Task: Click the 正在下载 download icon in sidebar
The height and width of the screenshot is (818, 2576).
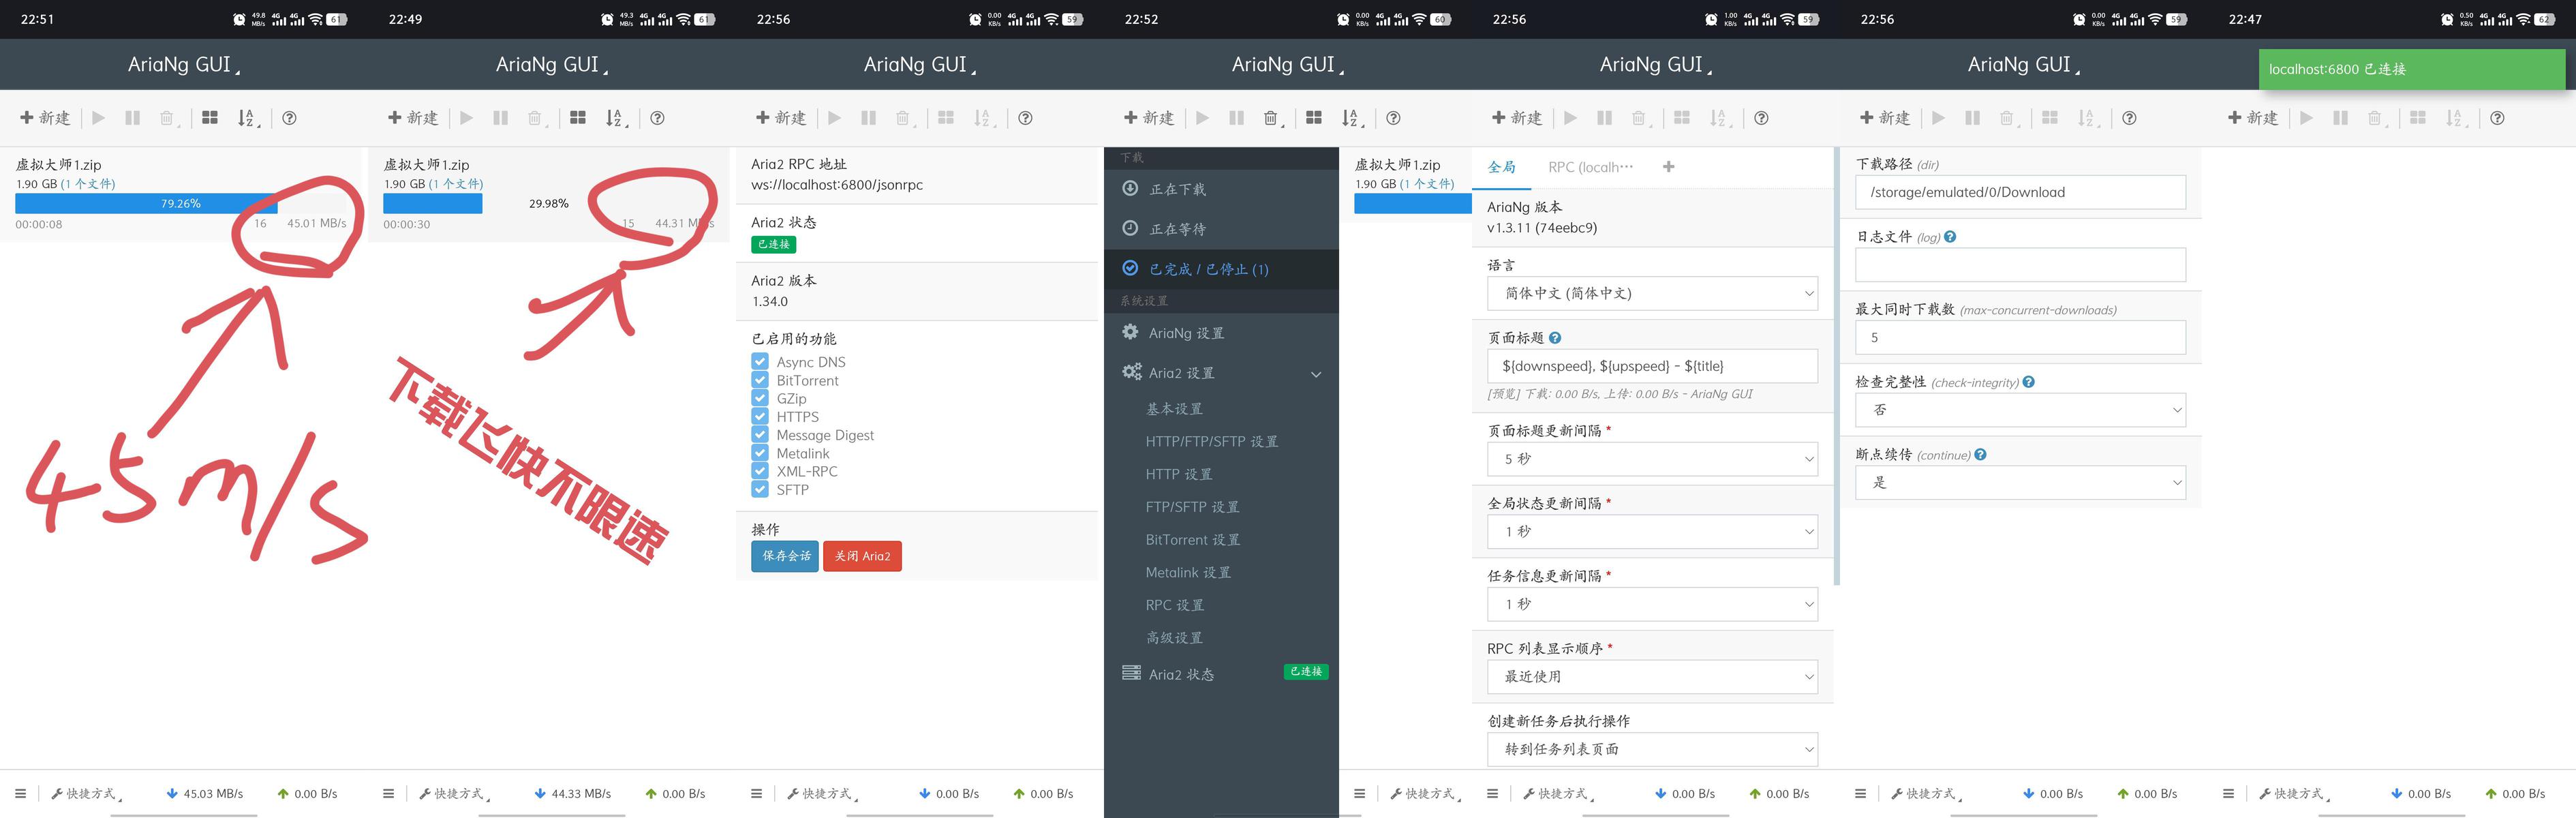Action: click(x=1130, y=188)
